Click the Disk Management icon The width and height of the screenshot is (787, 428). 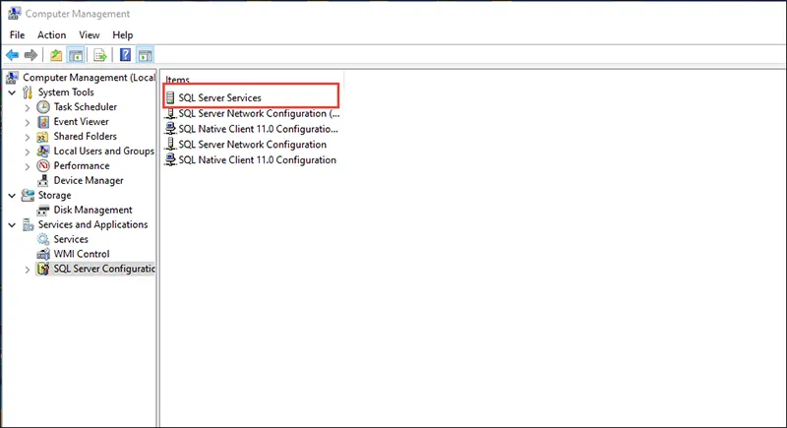pos(43,210)
